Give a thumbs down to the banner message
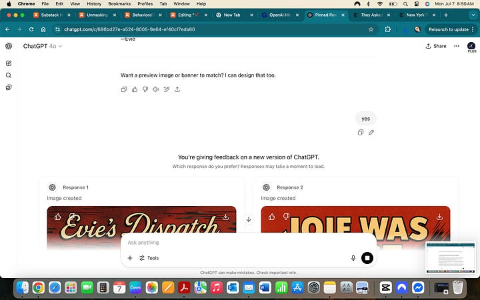This screenshot has width=480, height=300. point(145,89)
